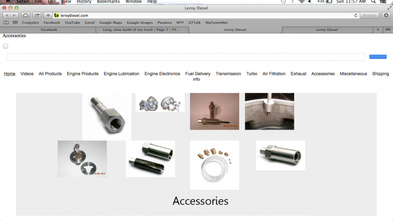Screen dimensions: 393x221
Task: Click the iCloud tabs cloud icon
Action: coord(26,15)
